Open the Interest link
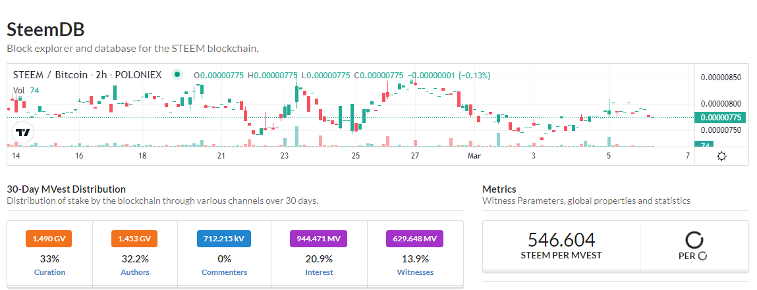 pyautogui.click(x=319, y=272)
